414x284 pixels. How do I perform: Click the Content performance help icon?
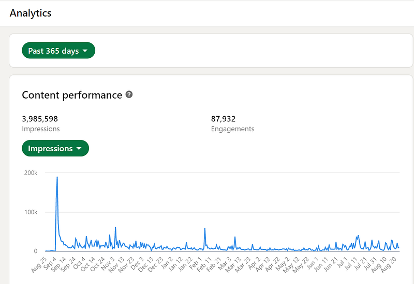click(129, 95)
